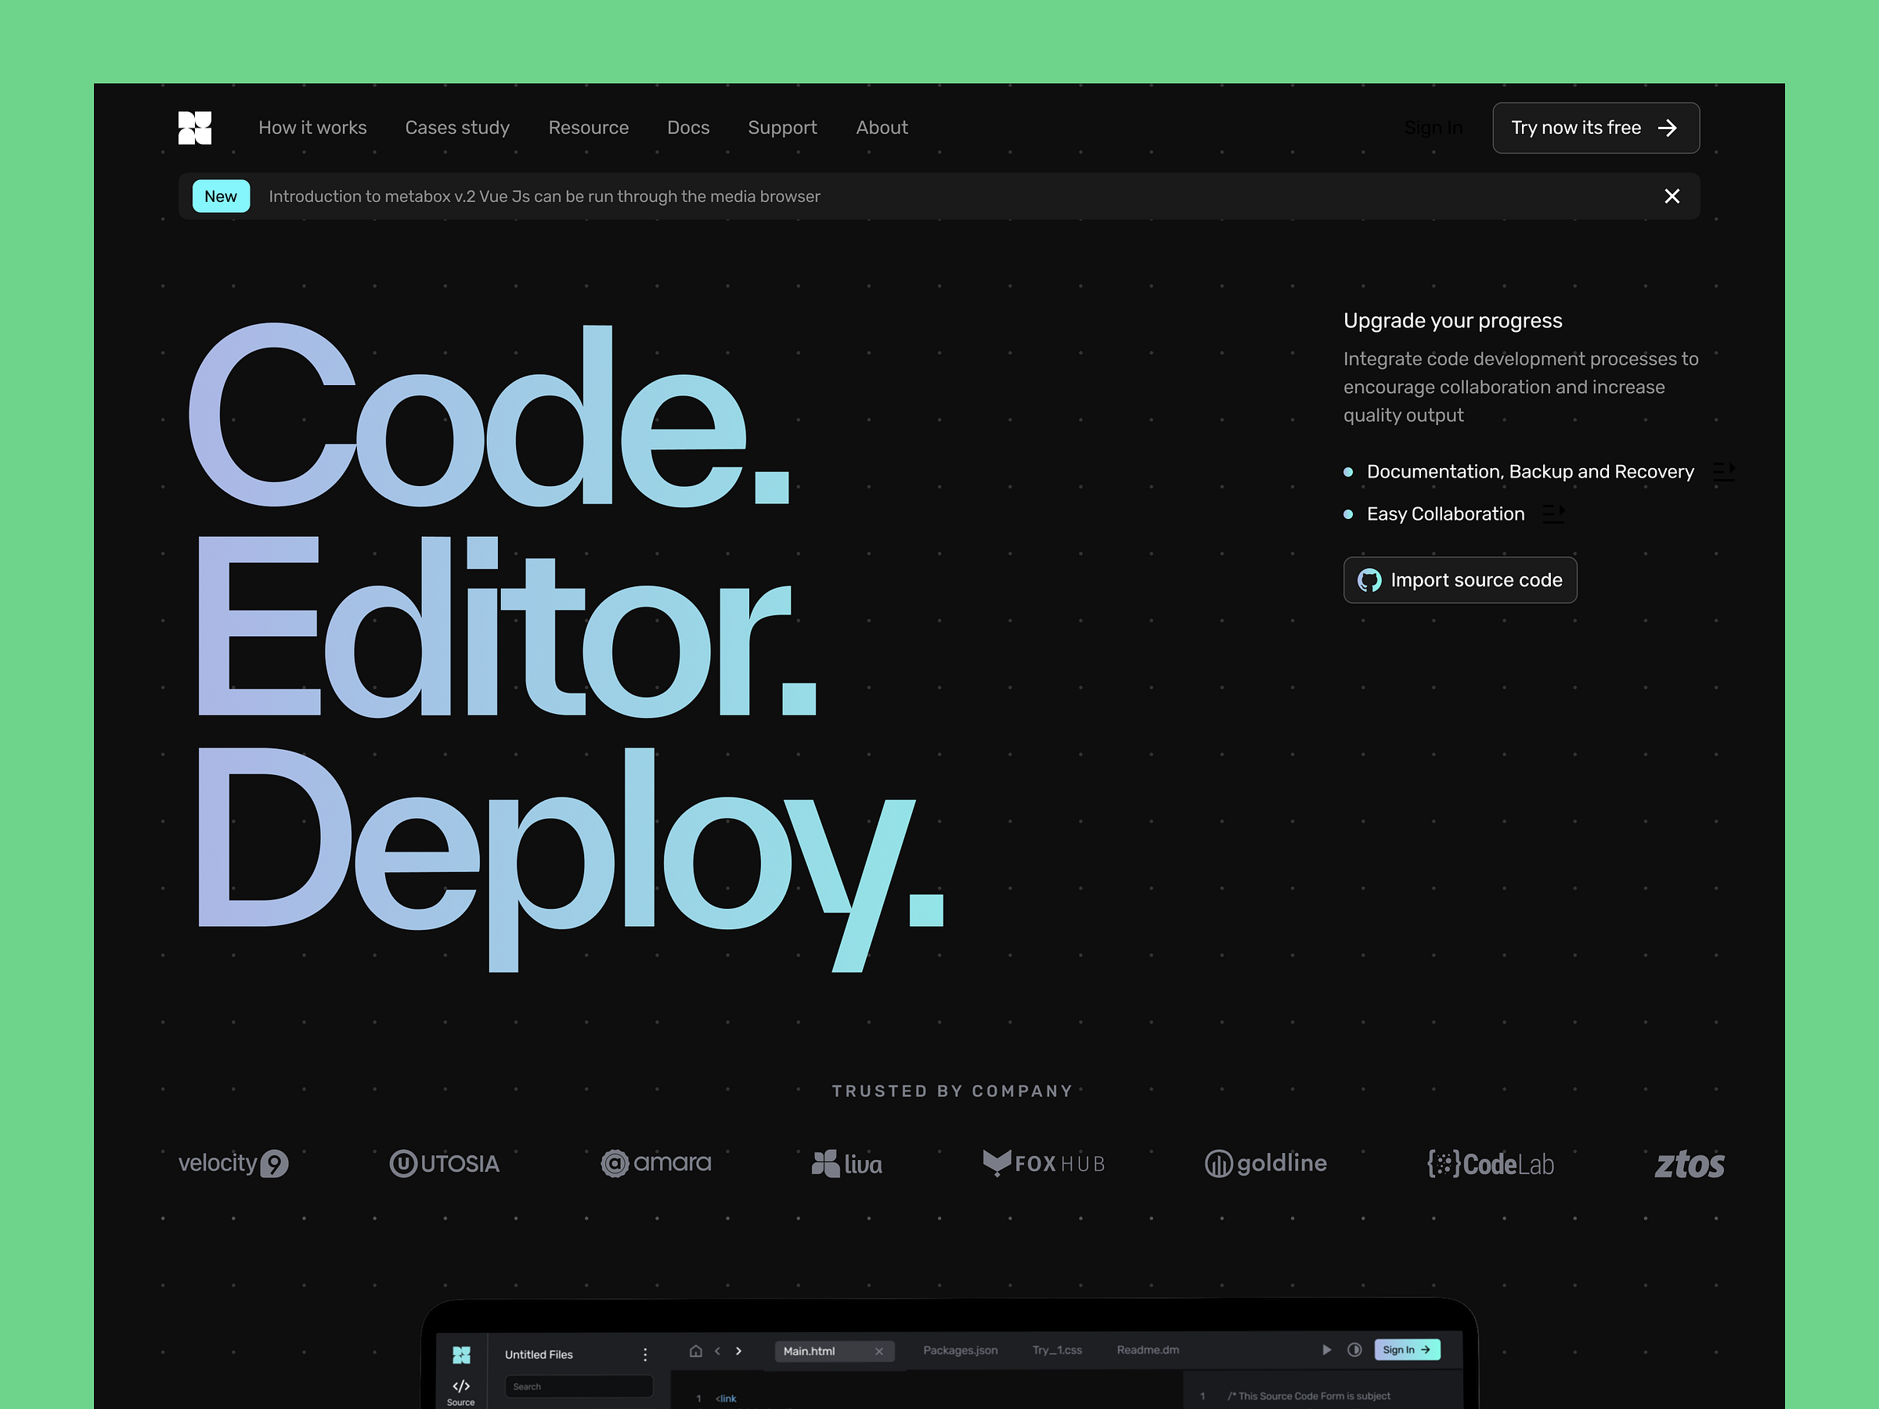Viewport: 1879px width, 1409px height.
Task: Switch to the Packages.json tab
Action: 961,1350
